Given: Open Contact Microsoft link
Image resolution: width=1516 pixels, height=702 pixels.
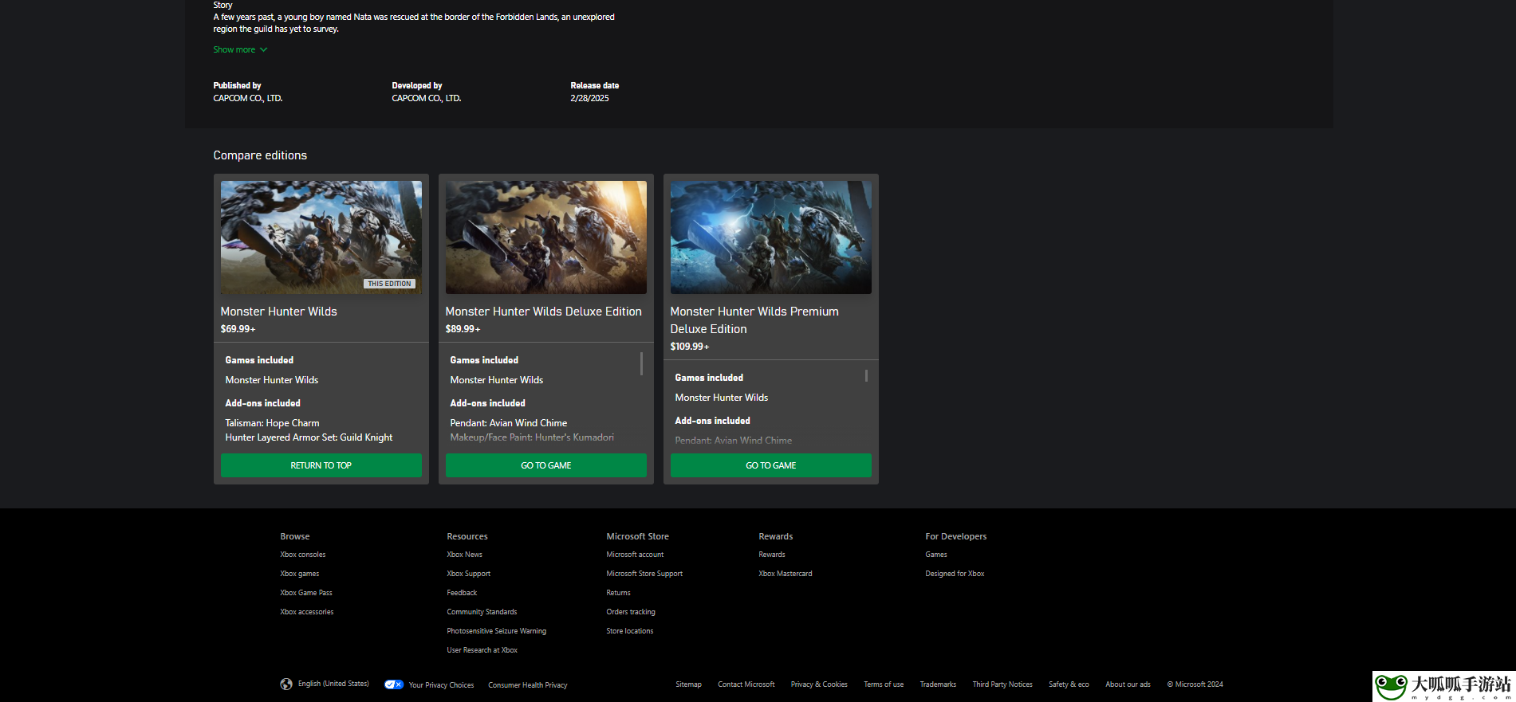Looking at the screenshot, I should tap(746, 684).
